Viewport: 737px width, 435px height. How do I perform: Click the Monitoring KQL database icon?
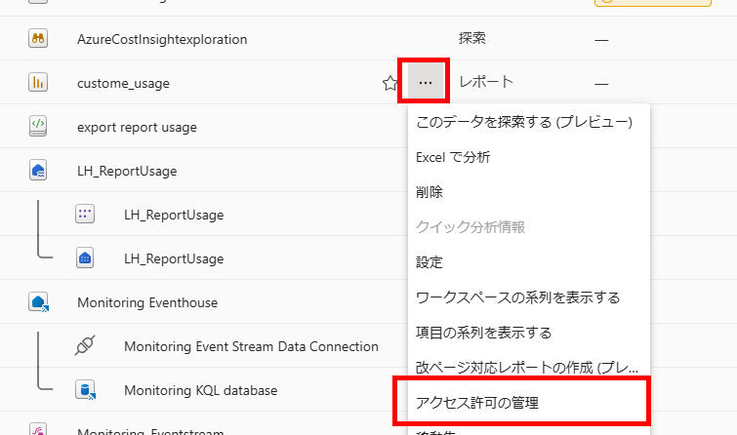point(86,389)
